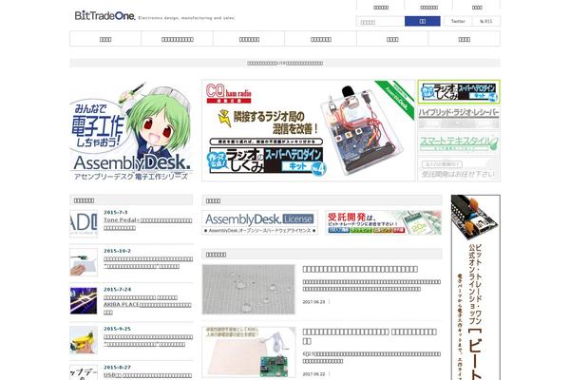The height and width of the screenshot is (380, 570).
Task: Open the BitTradeOne logo home link
Action: pyautogui.click(x=105, y=15)
